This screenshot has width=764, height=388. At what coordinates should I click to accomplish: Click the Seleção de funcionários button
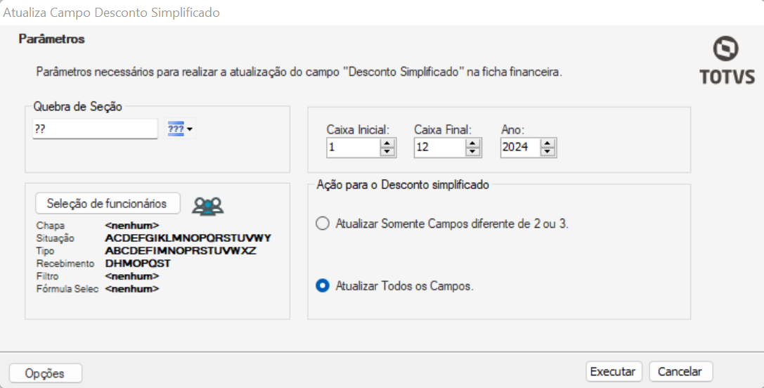pos(107,203)
